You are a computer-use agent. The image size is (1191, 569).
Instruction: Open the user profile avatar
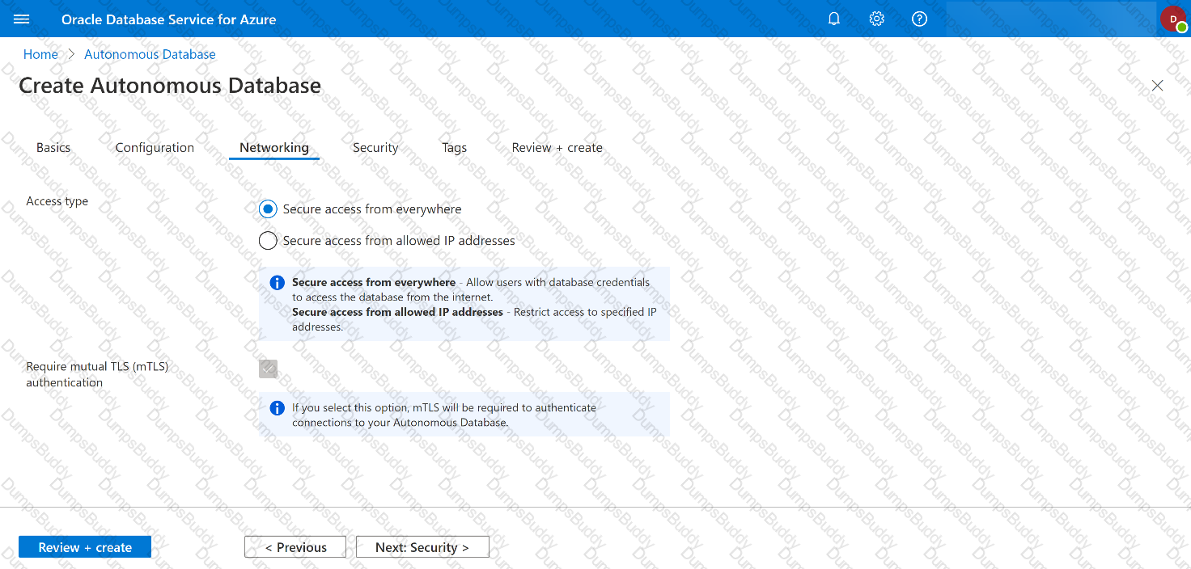[x=1173, y=19]
